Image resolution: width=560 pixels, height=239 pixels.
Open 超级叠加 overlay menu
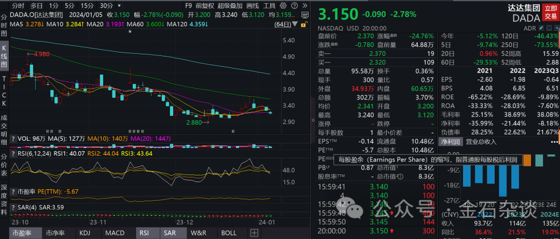230,6
